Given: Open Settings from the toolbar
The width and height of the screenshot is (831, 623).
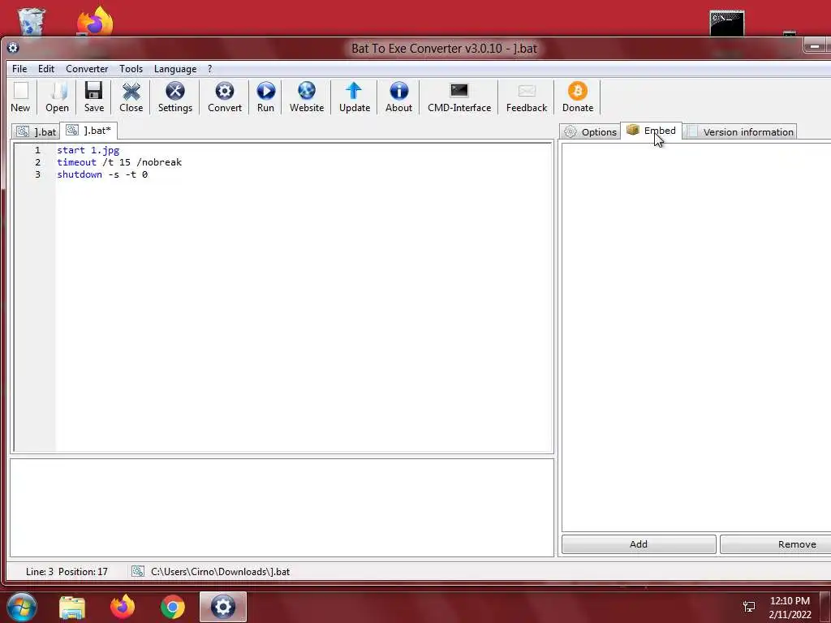Looking at the screenshot, I should [175, 97].
